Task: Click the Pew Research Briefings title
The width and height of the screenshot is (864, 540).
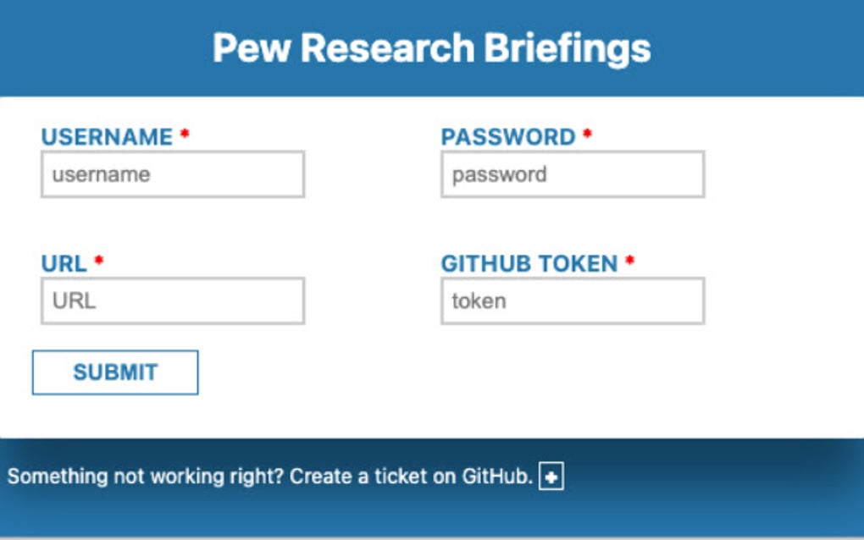Action: pos(432,49)
